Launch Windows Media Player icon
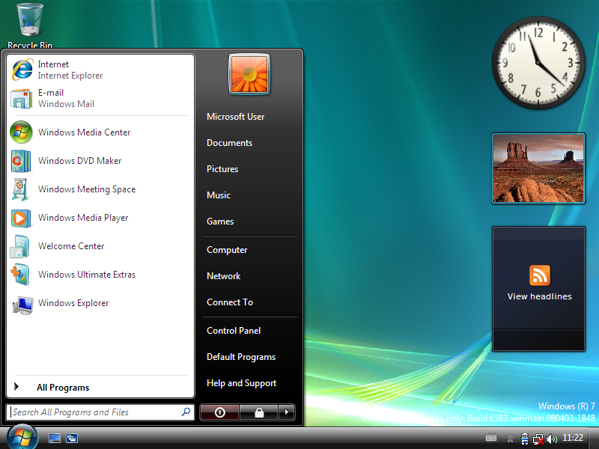This screenshot has width=599, height=449. point(21,218)
